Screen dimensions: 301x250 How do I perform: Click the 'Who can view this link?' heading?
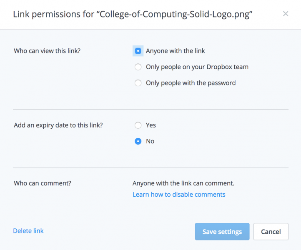pos(46,51)
